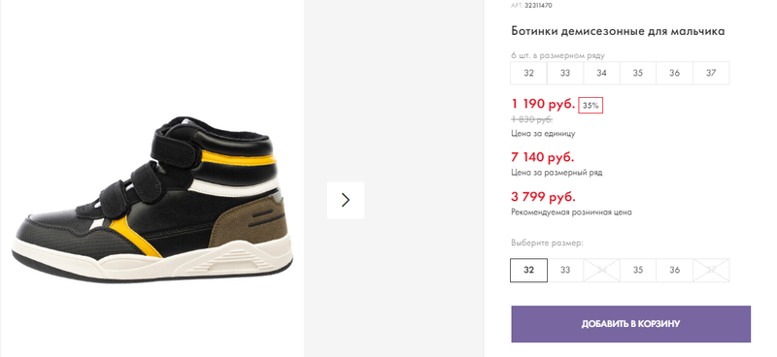
Task: Click size 35 in the size-range row
Action: pyautogui.click(x=638, y=73)
